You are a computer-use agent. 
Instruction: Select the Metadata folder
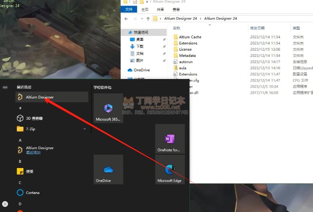coord(187,55)
